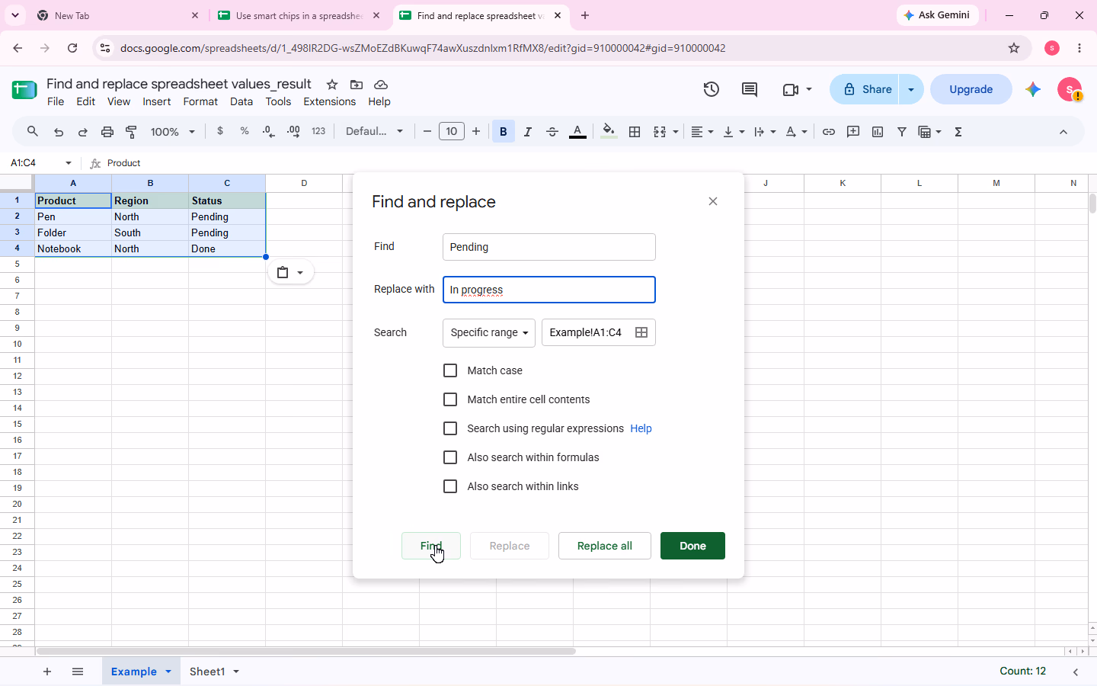Insert a link from the toolbar
The width and height of the screenshot is (1097, 686).
point(829,132)
